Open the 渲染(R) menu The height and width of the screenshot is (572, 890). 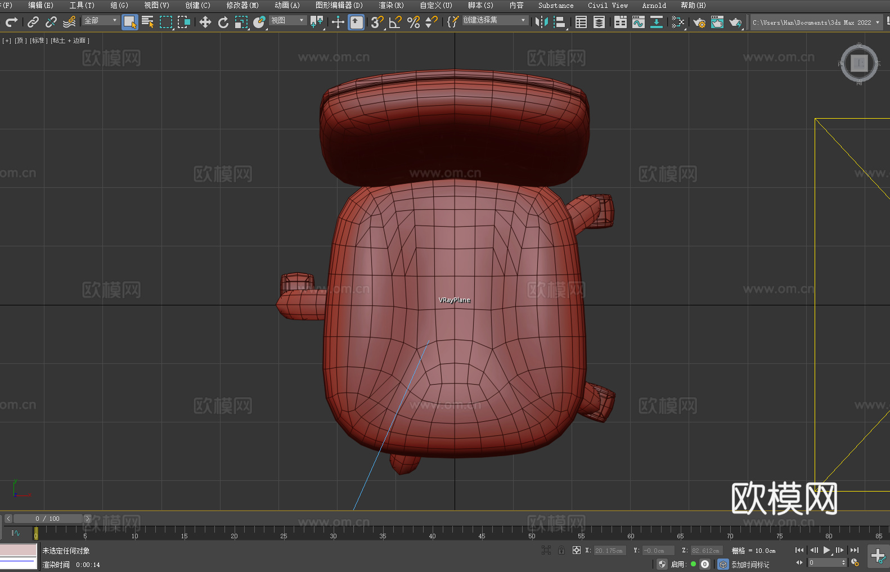391,5
